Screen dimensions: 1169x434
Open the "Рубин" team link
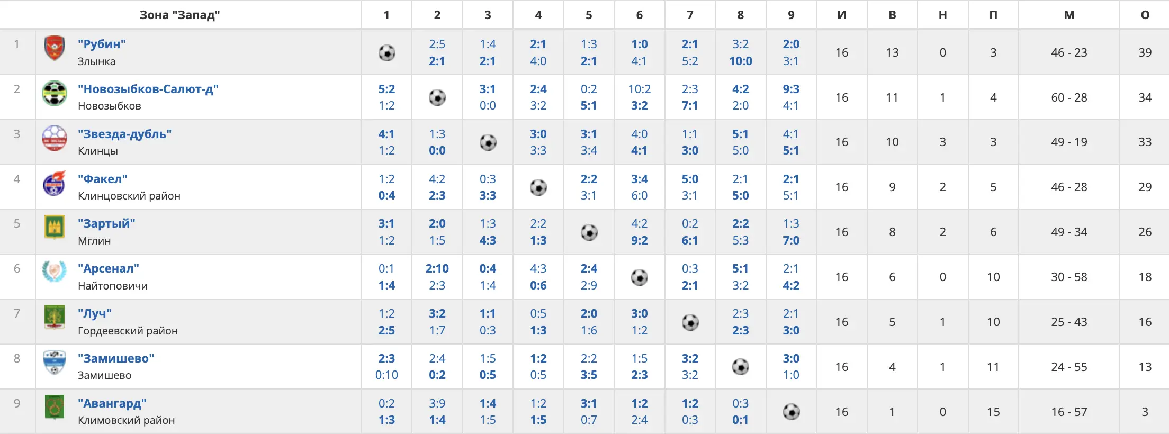point(102,44)
